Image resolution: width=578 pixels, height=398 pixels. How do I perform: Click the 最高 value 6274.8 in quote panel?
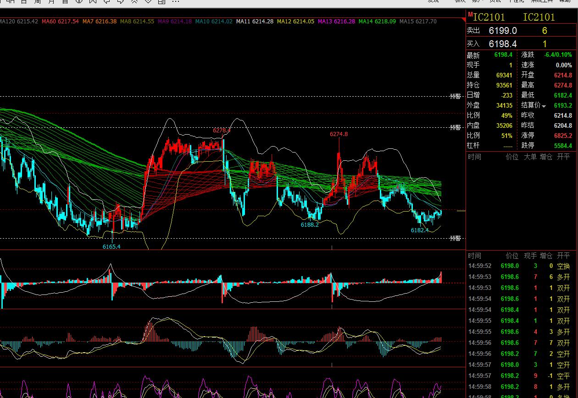pos(563,85)
